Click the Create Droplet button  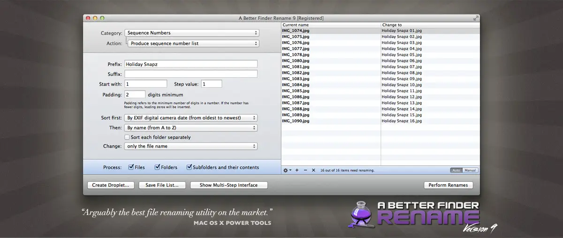(x=111, y=185)
